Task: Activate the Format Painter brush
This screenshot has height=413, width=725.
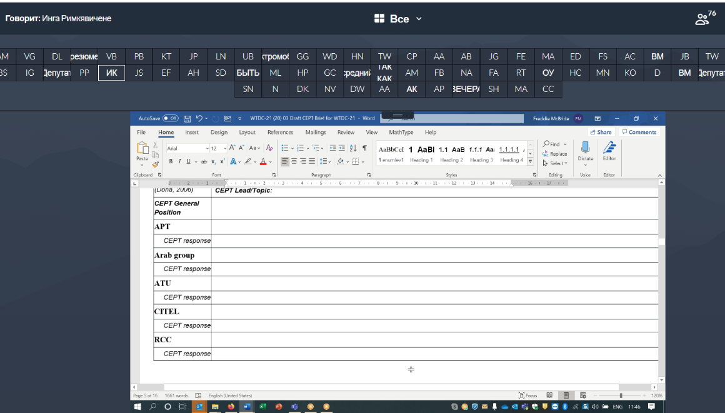Action: (156, 164)
